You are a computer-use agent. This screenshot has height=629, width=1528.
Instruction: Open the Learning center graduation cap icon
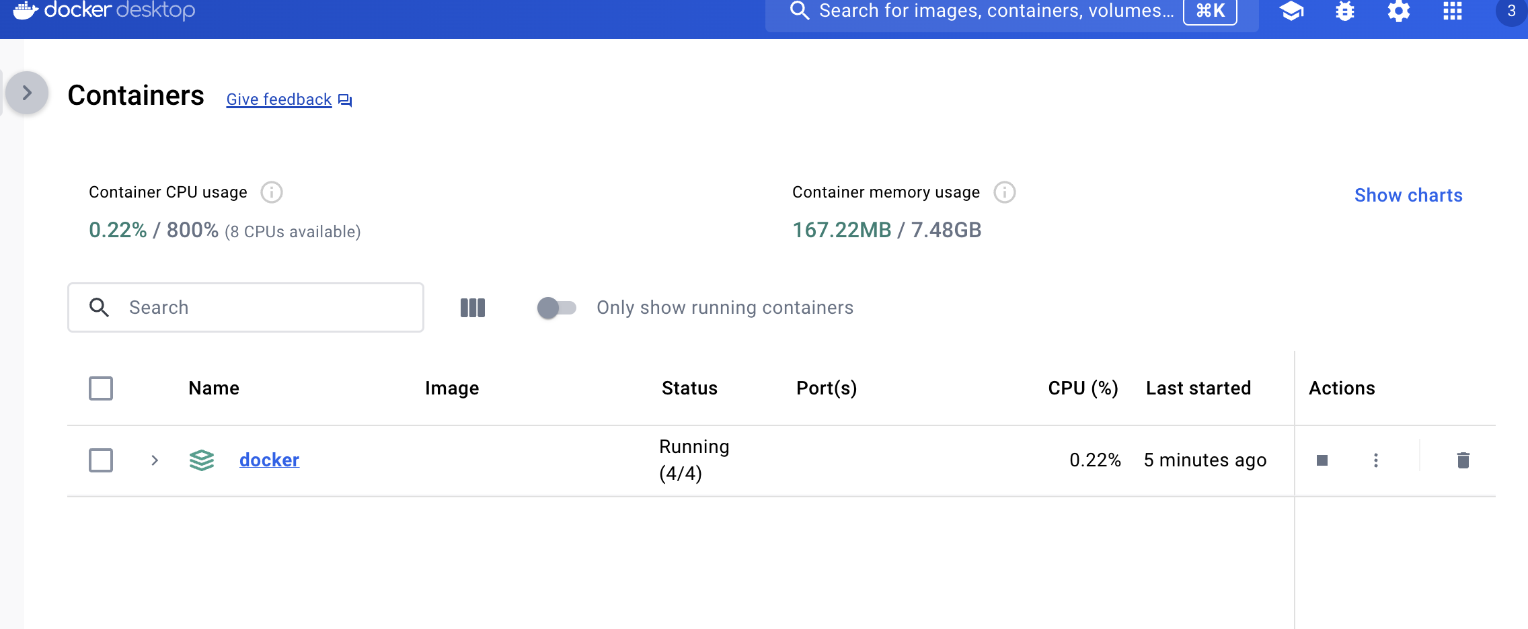tap(1291, 11)
